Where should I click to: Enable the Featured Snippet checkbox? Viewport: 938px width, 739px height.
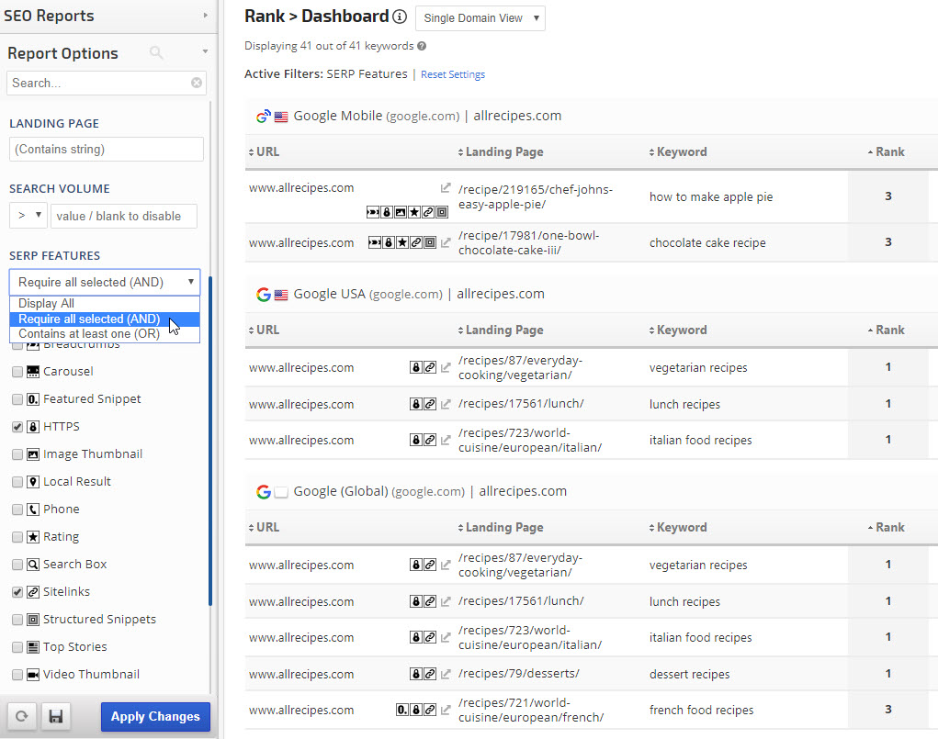(17, 399)
